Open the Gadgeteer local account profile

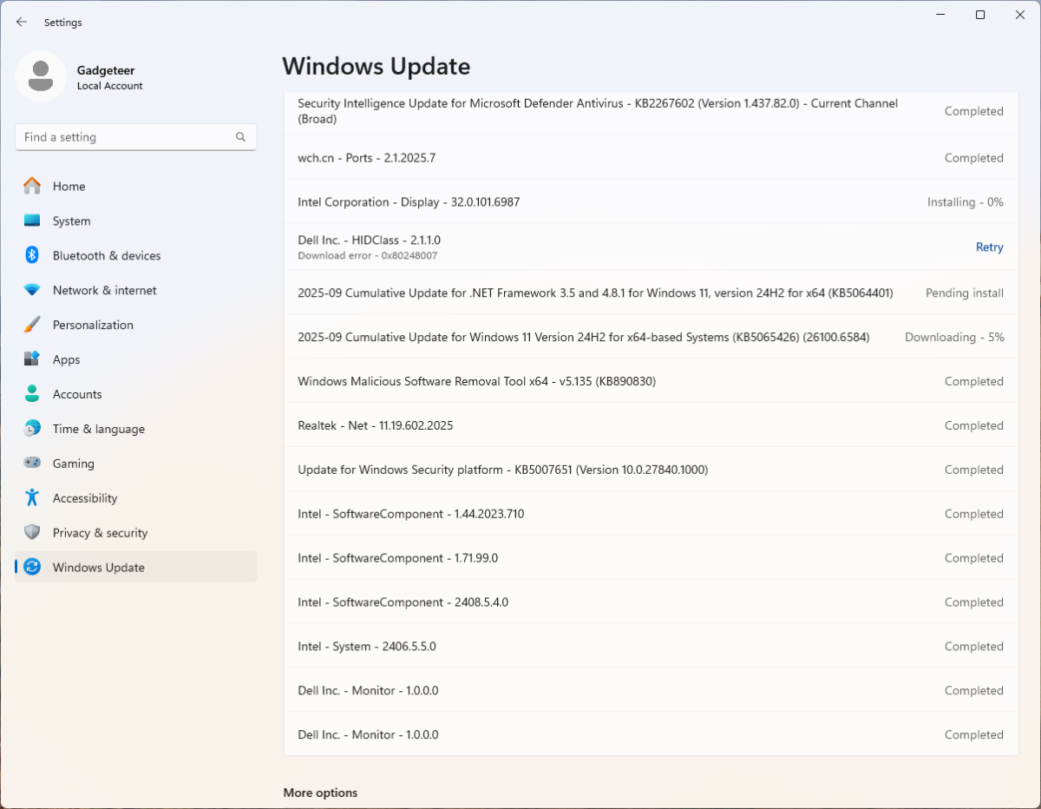pyautogui.click(x=109, y=77)
